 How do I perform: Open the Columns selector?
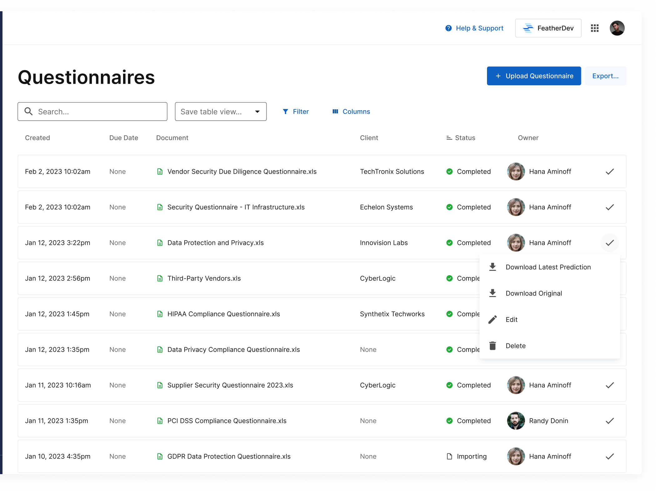click(351, 112)
